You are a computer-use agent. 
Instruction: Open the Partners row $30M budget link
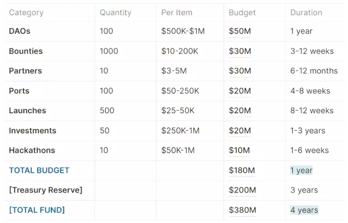click(x=240, y=71)
